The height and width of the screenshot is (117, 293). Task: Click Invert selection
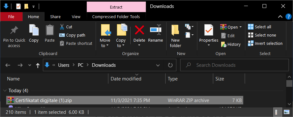265,43
